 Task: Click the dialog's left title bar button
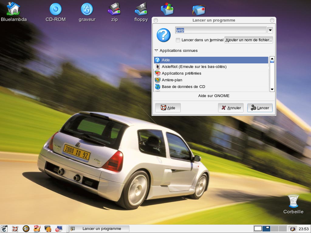(156, 20)
